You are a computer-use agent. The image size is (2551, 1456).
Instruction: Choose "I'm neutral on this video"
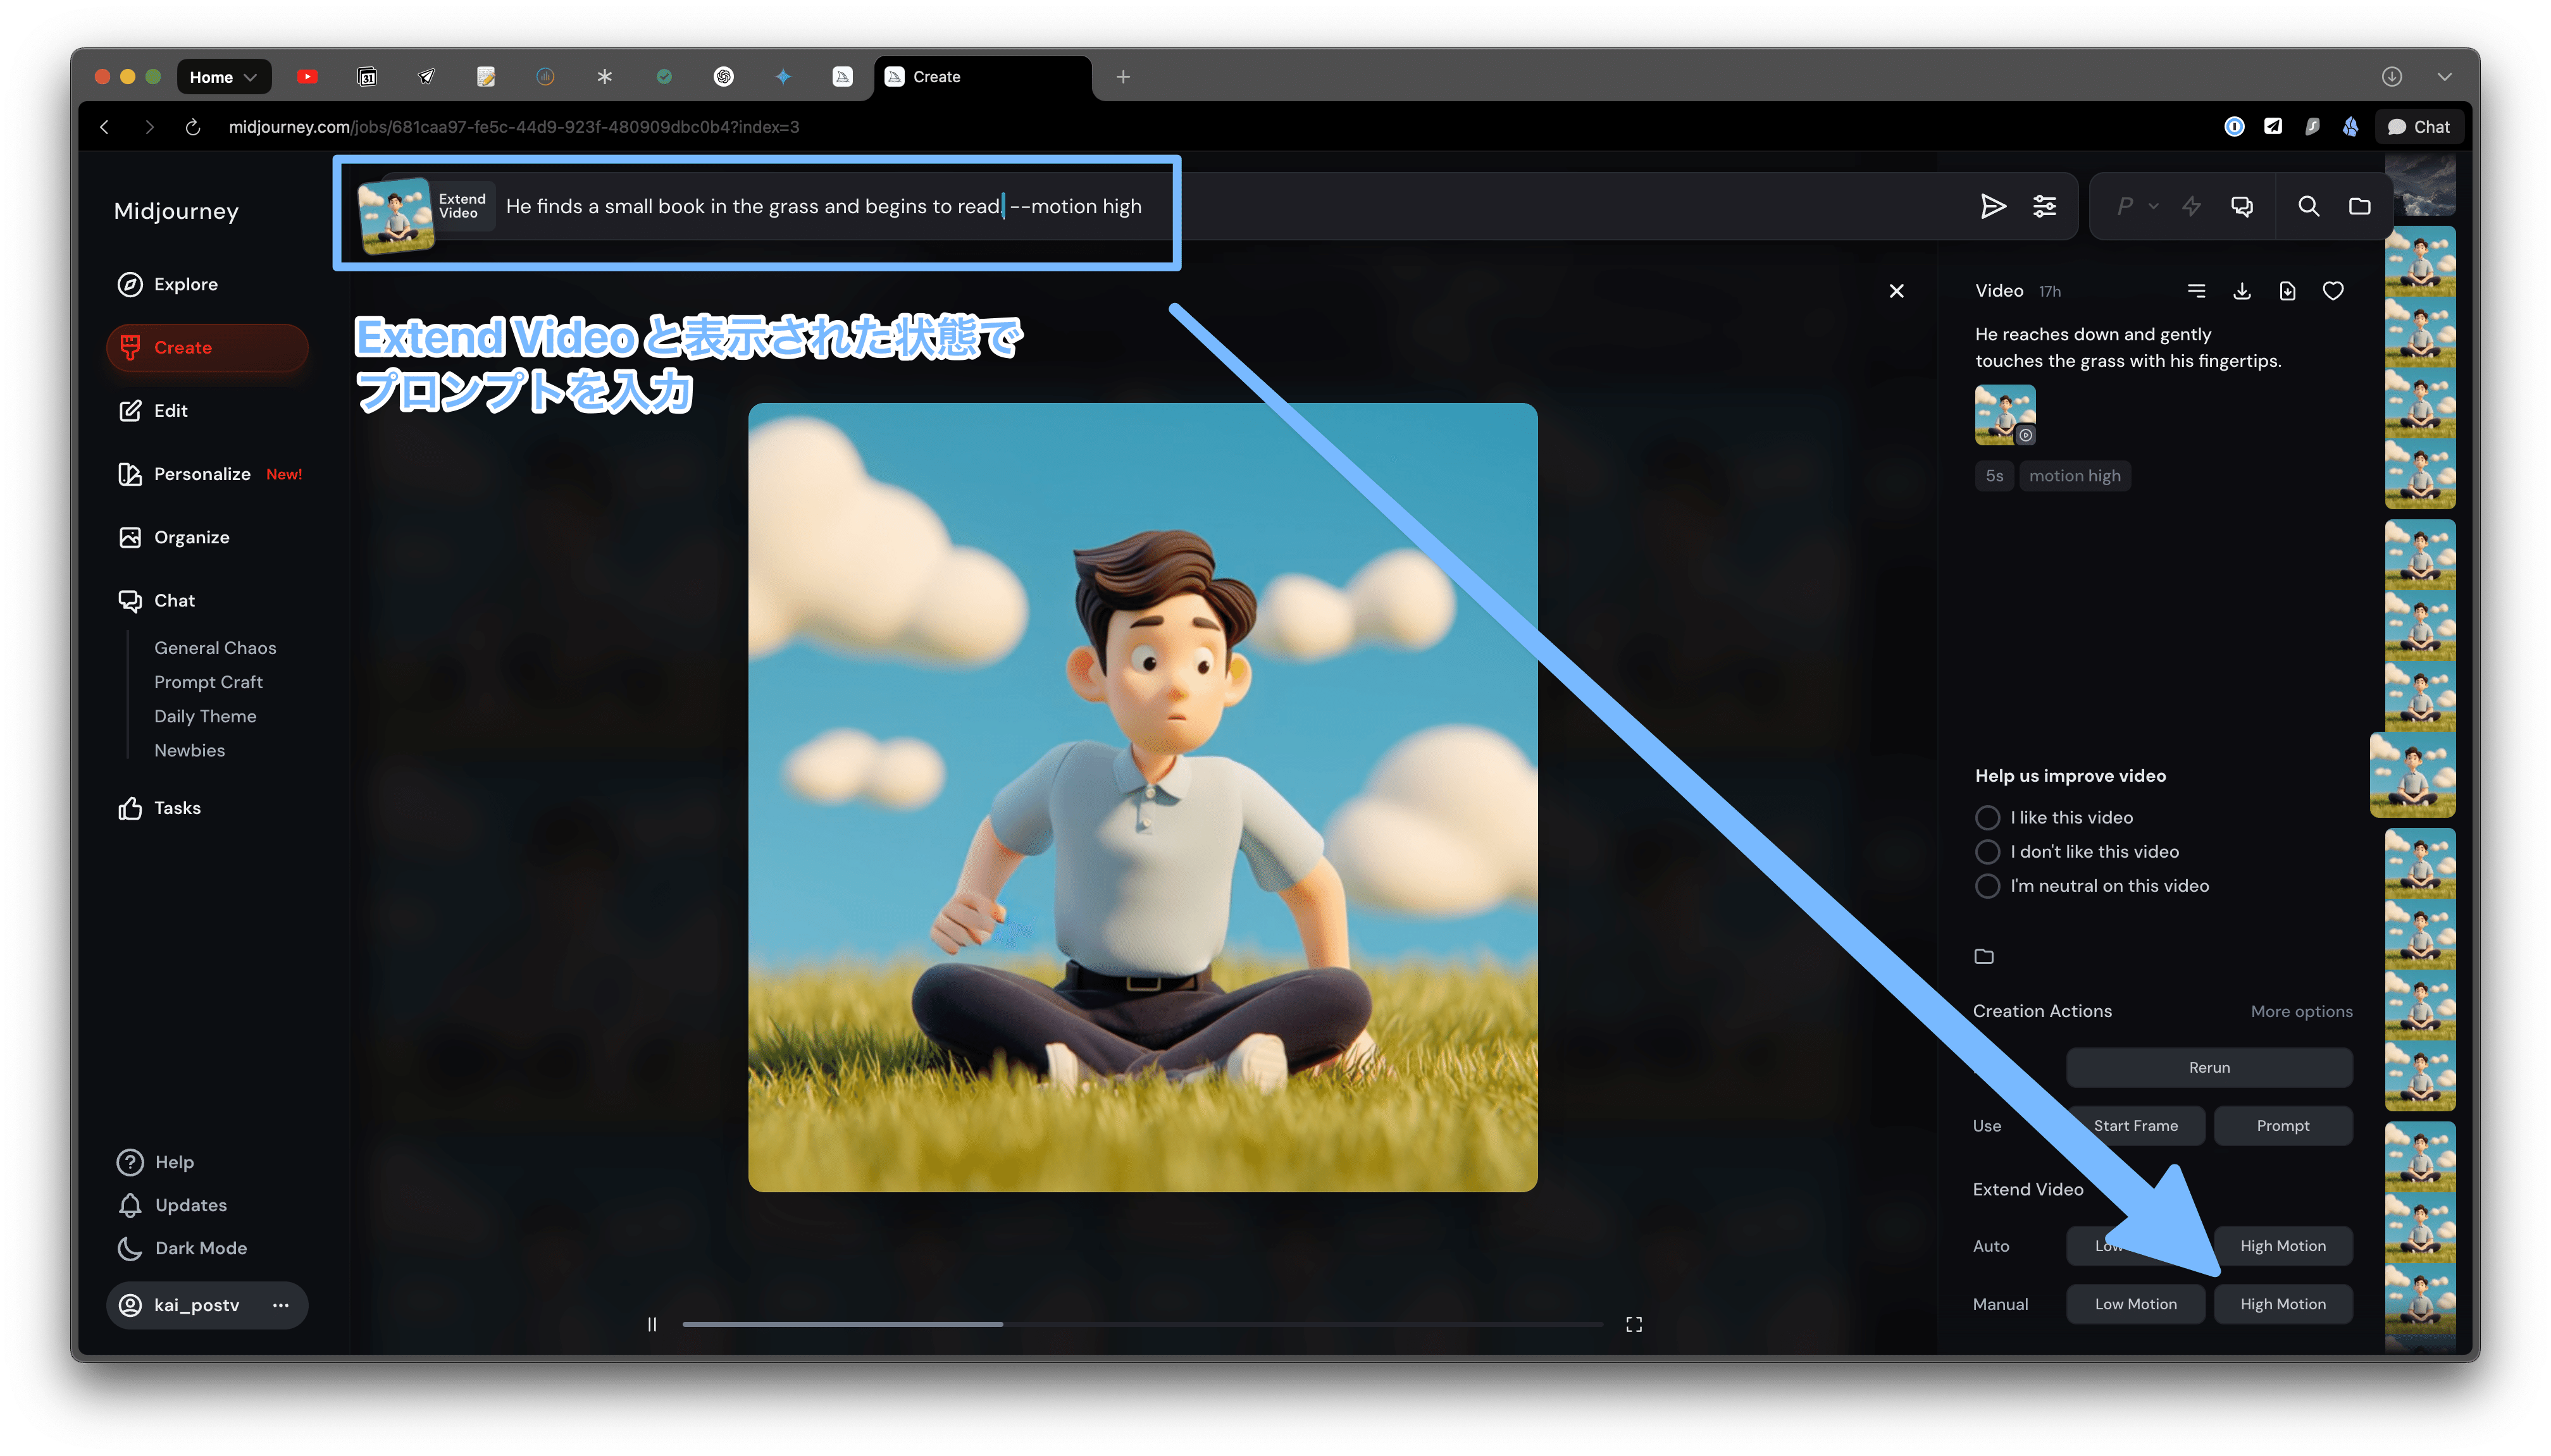point(1988,886)
